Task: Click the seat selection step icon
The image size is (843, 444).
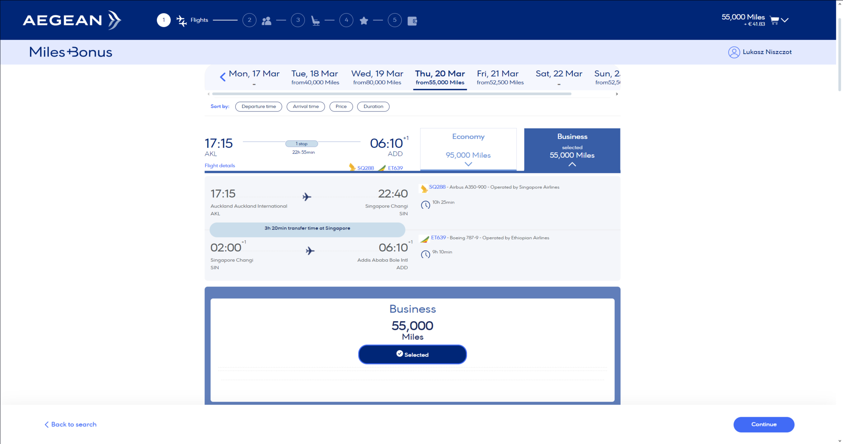Action: tap(315, 21)
